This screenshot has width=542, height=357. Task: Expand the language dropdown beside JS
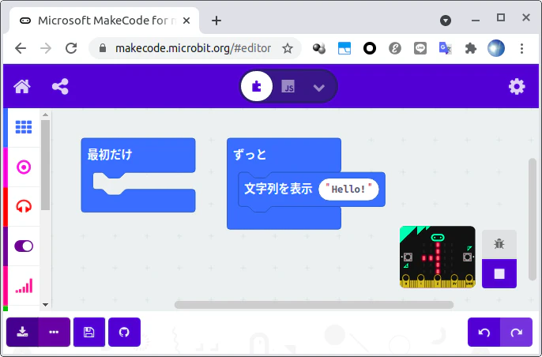coord(318,88)
